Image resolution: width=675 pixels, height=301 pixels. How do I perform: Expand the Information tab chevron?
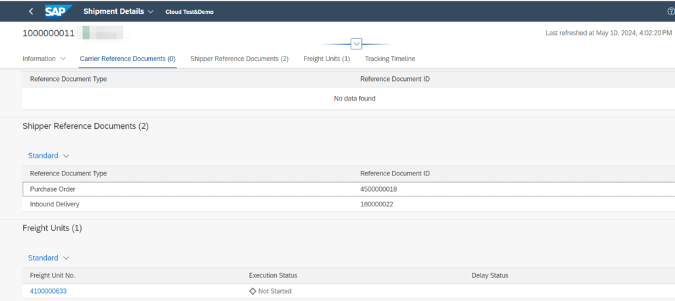point(63,58)
